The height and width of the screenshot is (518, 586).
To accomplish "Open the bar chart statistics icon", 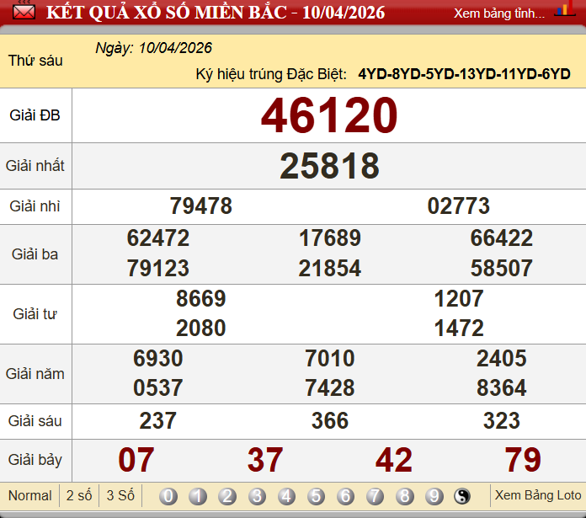I will [565, 8].
